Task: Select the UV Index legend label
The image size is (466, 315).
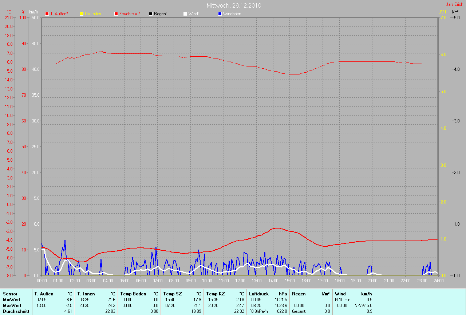Action: pos(93,14)
